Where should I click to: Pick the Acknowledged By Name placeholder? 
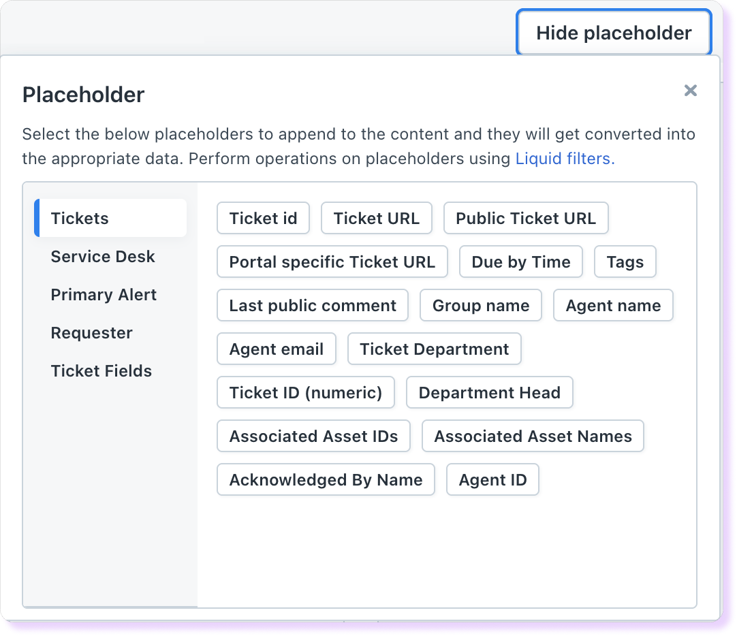(x=326, y=480)
